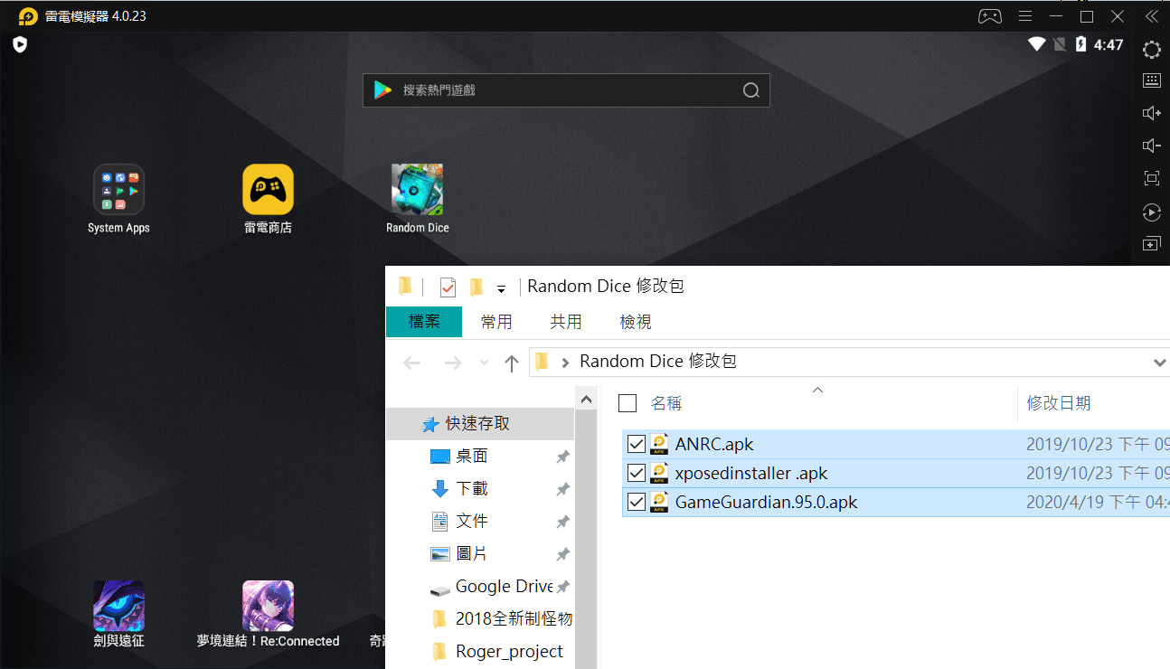Open 2018全新制怪物 folder in navigation pane
1170x669 pixels.
click(514, 618)
